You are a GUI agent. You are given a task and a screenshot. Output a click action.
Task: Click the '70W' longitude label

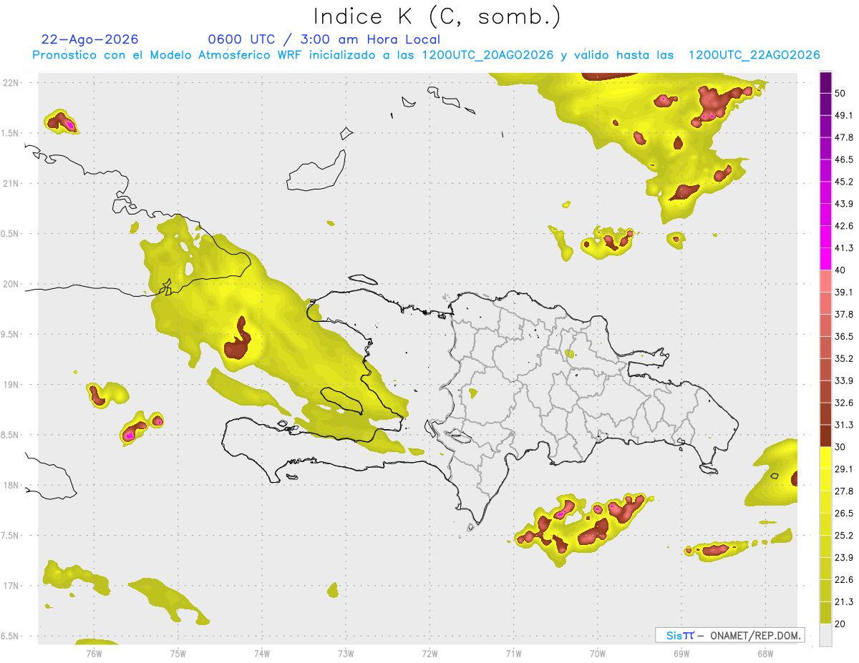tap(598, 653)
